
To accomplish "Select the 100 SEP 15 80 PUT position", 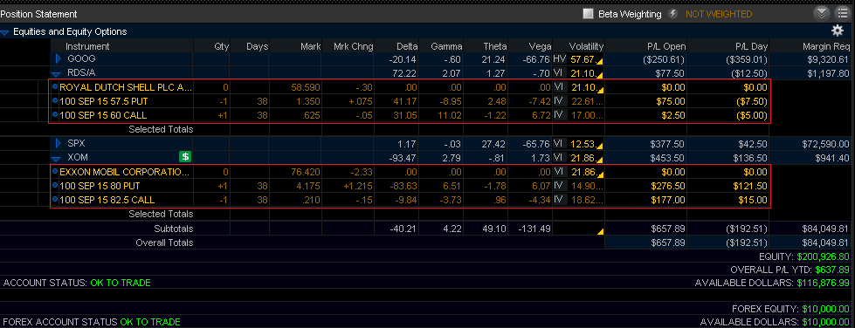I will tap(100, 186).
